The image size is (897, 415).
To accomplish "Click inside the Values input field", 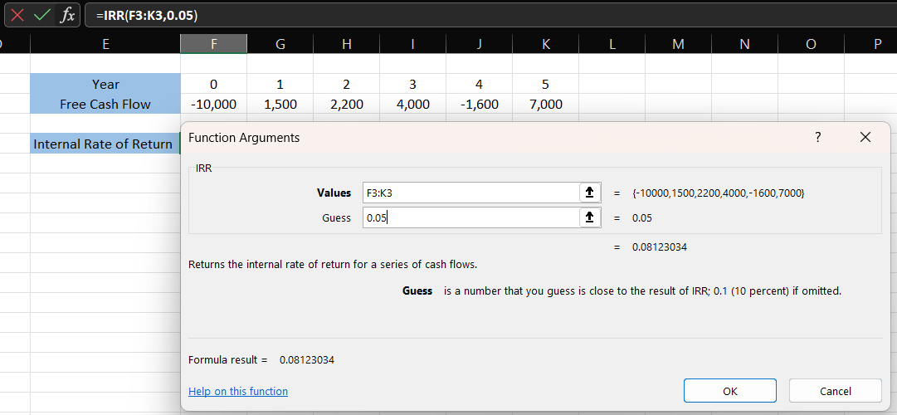I will point(469,193).
